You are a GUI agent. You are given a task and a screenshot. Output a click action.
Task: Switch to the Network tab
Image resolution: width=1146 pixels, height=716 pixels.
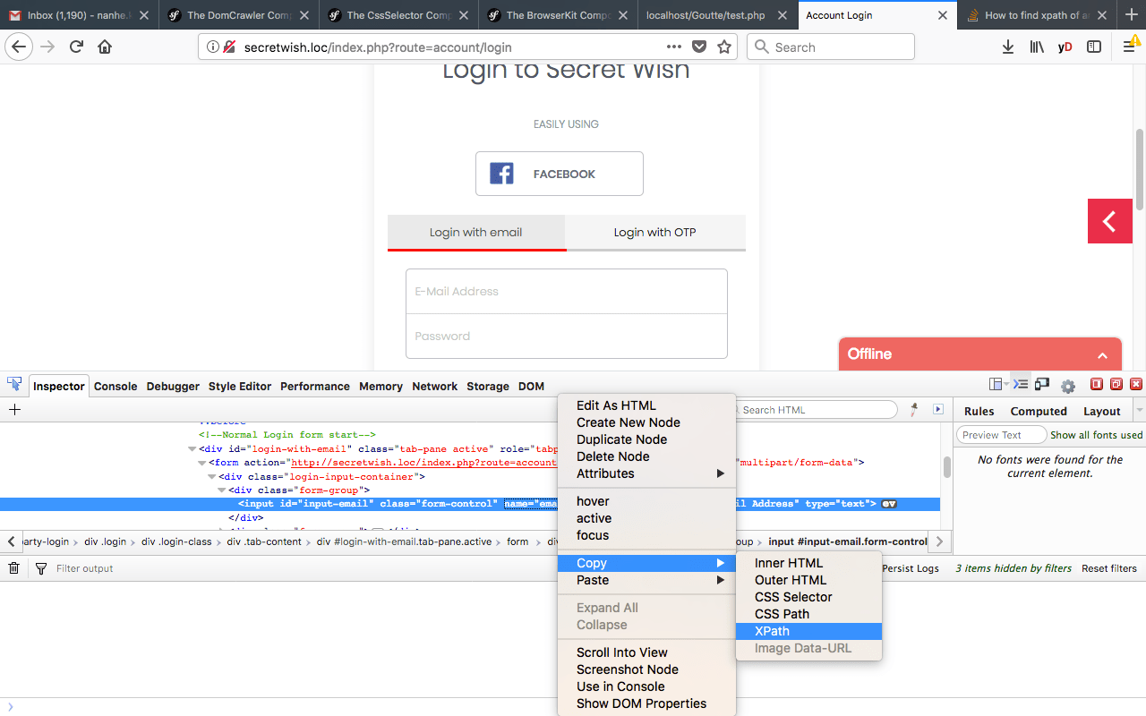435,387
